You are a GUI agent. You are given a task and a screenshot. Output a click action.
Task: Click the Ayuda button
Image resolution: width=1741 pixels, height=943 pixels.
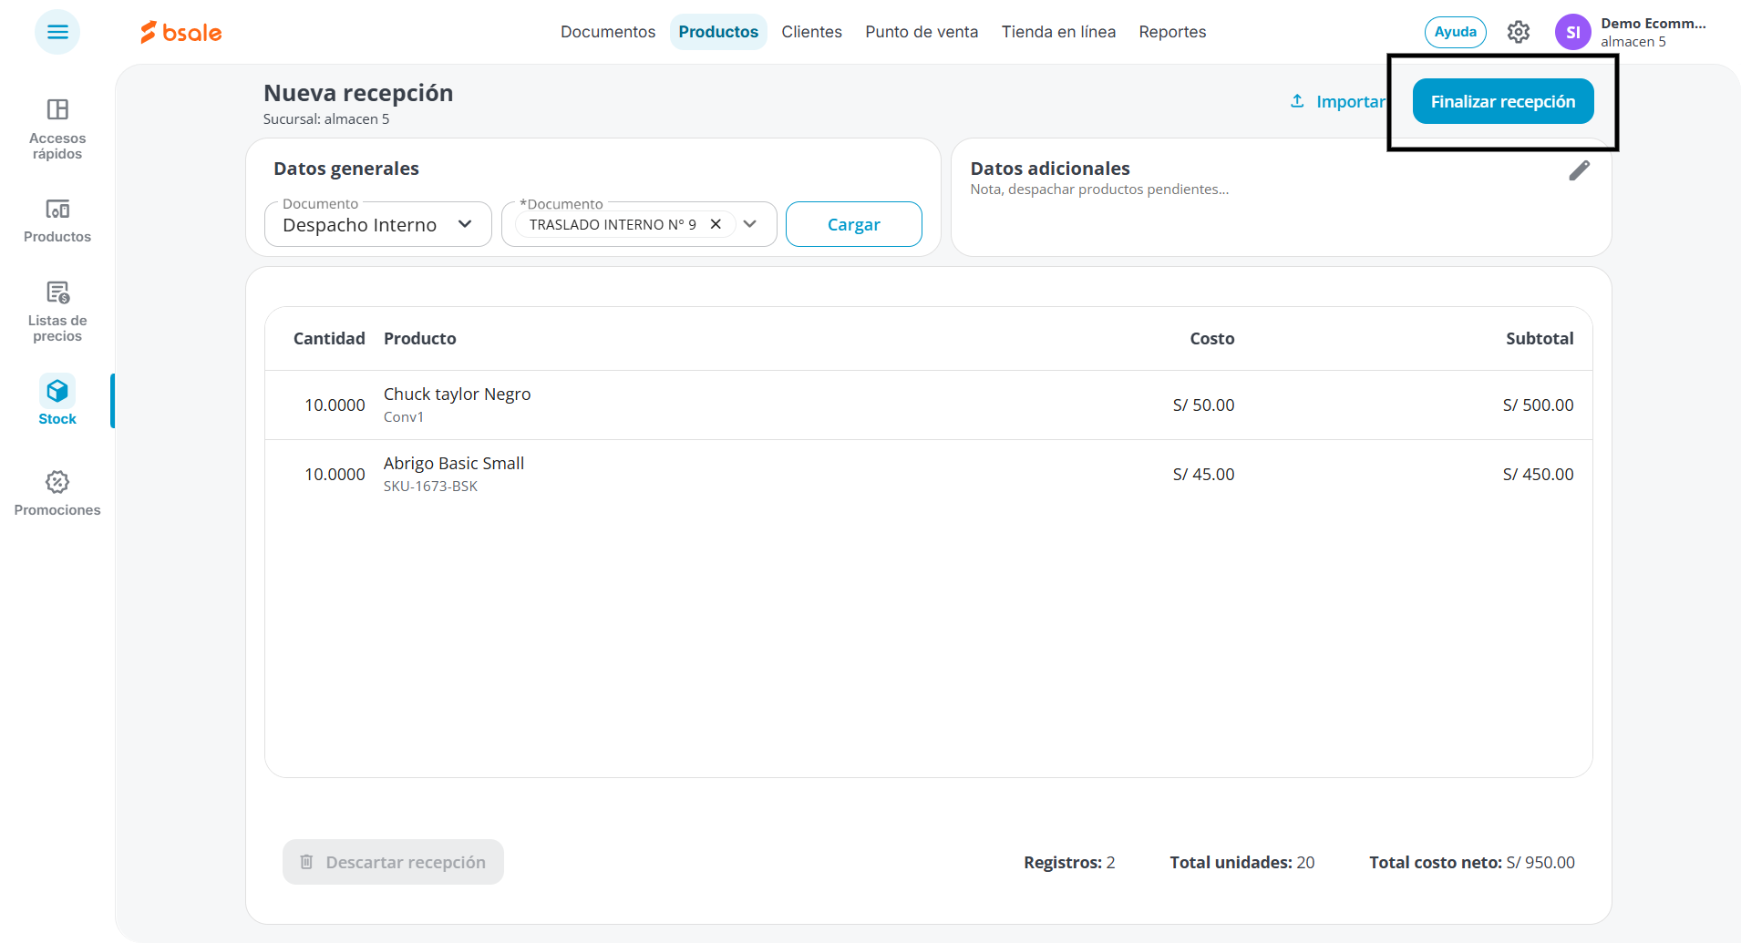1456,32
